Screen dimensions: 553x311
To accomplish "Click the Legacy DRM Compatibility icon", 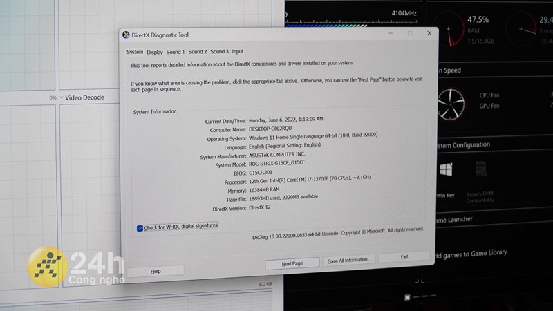I will pos(481,169).
